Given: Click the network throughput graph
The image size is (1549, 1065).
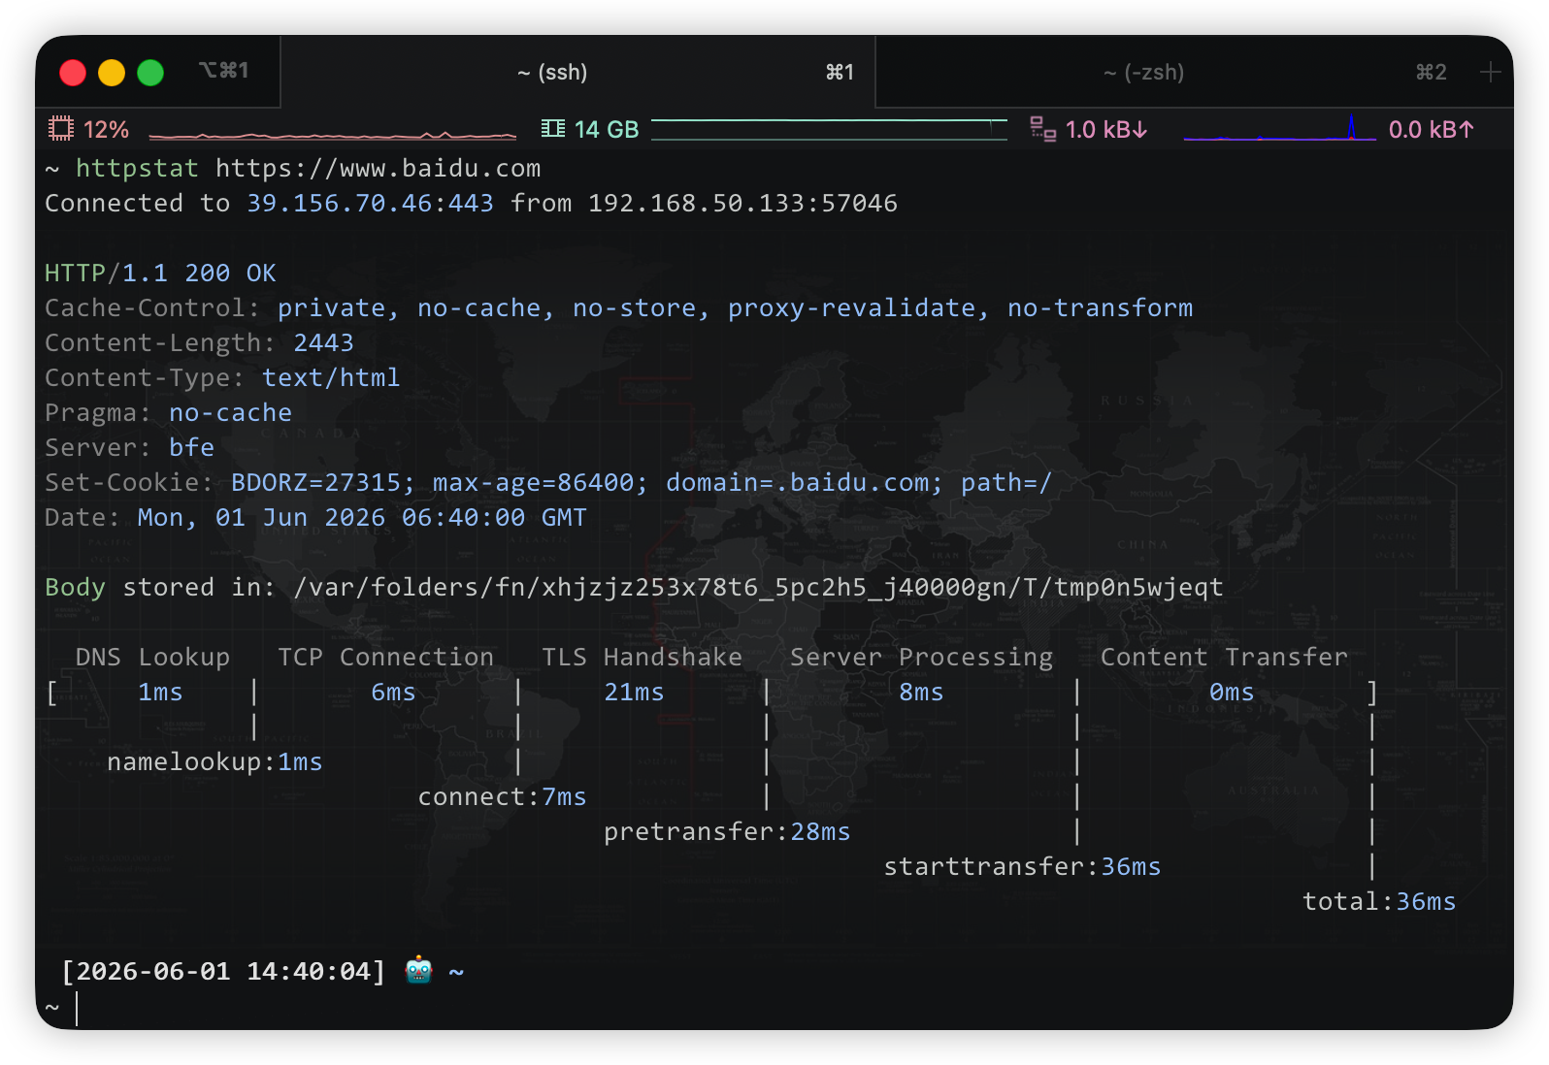Looking at the screenshot, I should point(1279,128).
